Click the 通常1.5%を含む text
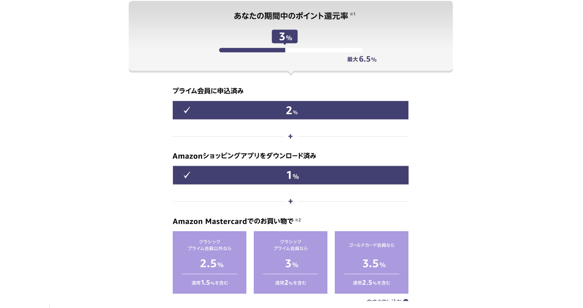Viewport: 583px width, 308px height. 210,283
